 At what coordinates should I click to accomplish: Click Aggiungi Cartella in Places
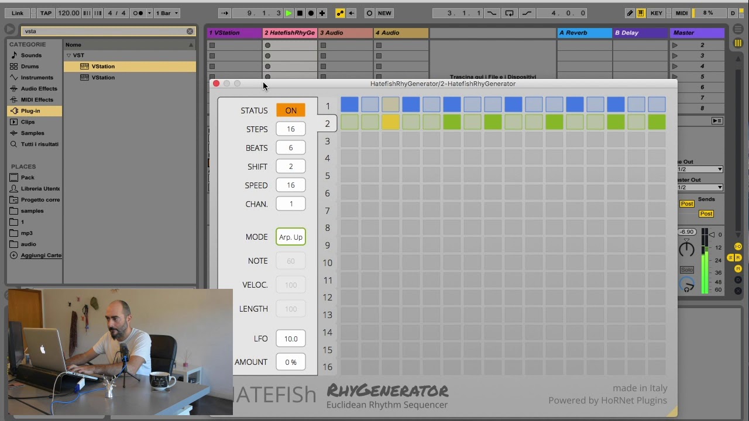pyautogui.click(x=36, y=256)
